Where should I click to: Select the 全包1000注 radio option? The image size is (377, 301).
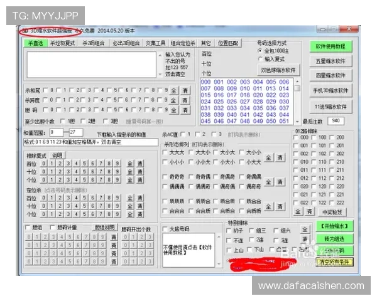point(260,51)
